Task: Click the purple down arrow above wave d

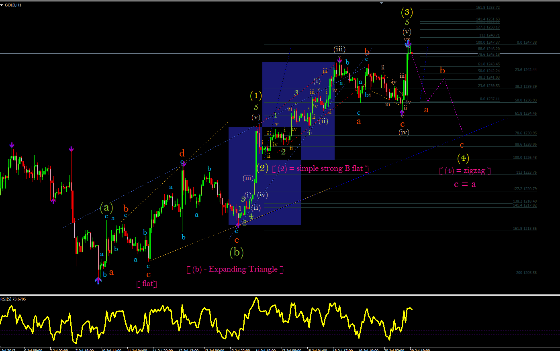Action: coord(183,163)
